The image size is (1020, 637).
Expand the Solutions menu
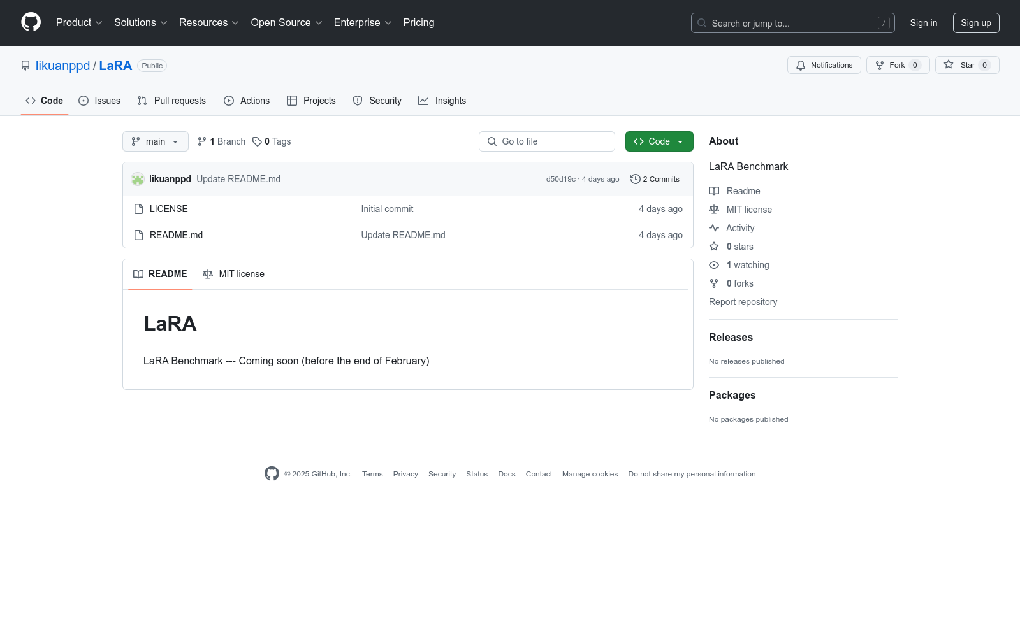(x=141, y=23)
